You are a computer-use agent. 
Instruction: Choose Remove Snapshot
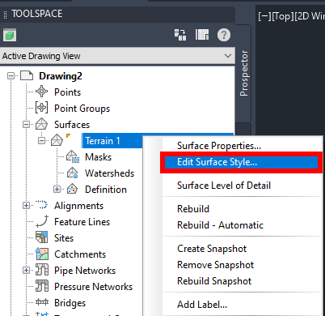(x=242, y=265)
